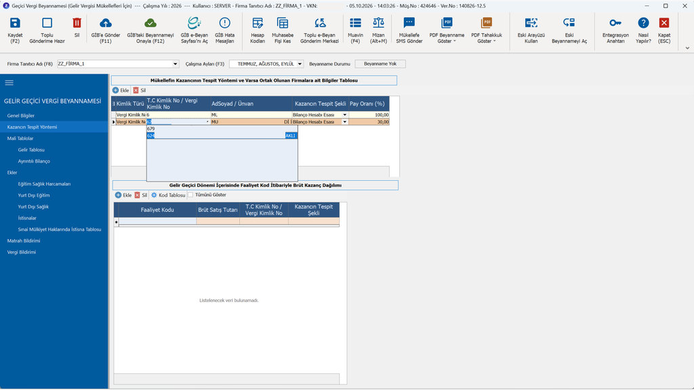Close the form with Kapat (ESC)
Viewport: 694px width, 390px height.
click(664, 30)
